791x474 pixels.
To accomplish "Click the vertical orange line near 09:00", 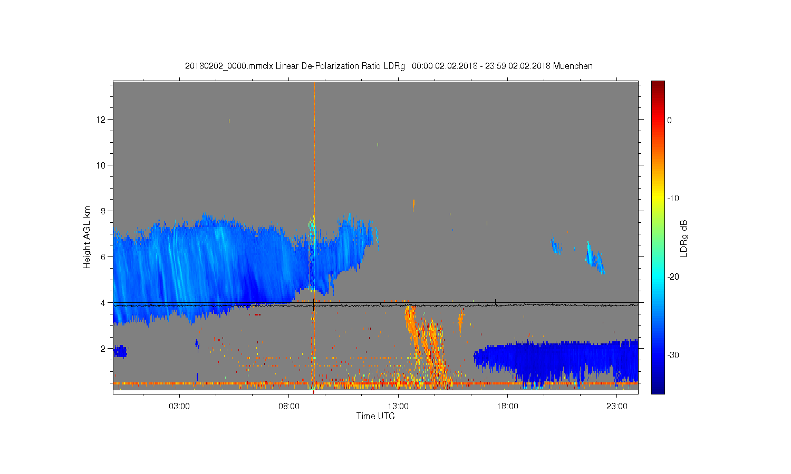I will (x=314, y=237).
